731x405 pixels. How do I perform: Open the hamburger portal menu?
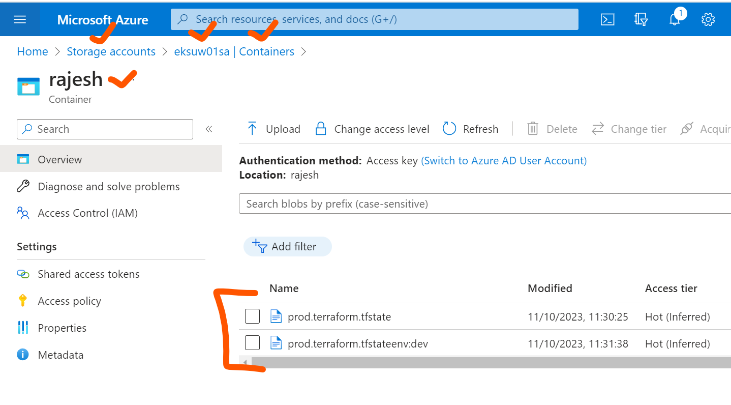pos(20,19)
